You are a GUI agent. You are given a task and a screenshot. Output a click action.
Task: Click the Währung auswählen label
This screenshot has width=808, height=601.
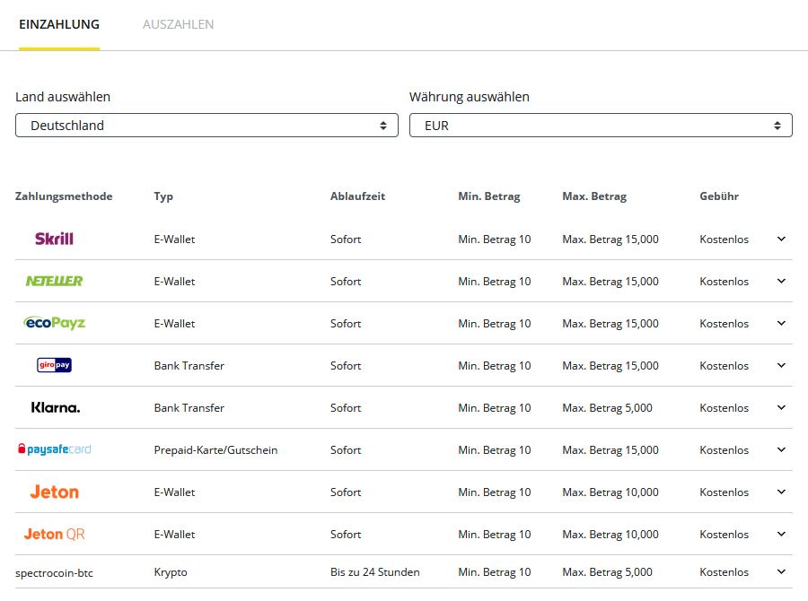click(x=470, y=97)
